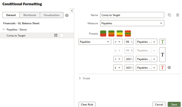The image size is (182, 107).
Task: Add a condition with the circled plus
Action: (169, 67)
